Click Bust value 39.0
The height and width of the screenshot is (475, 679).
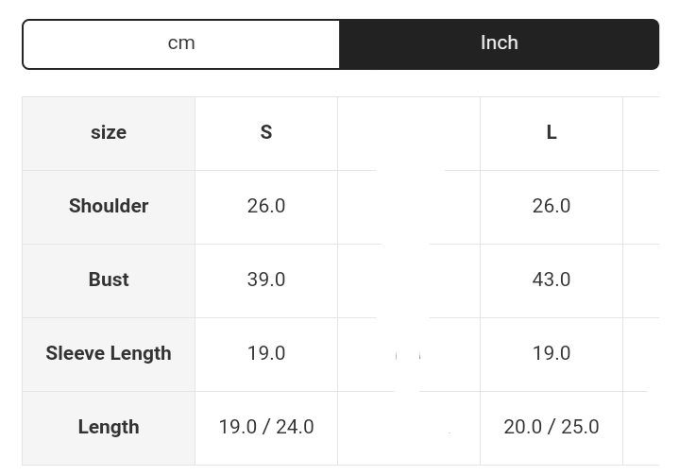[x=266, y=280]
